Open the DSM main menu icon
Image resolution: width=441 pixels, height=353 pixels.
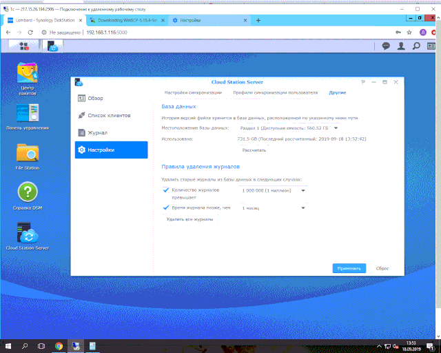click(24, 46)
